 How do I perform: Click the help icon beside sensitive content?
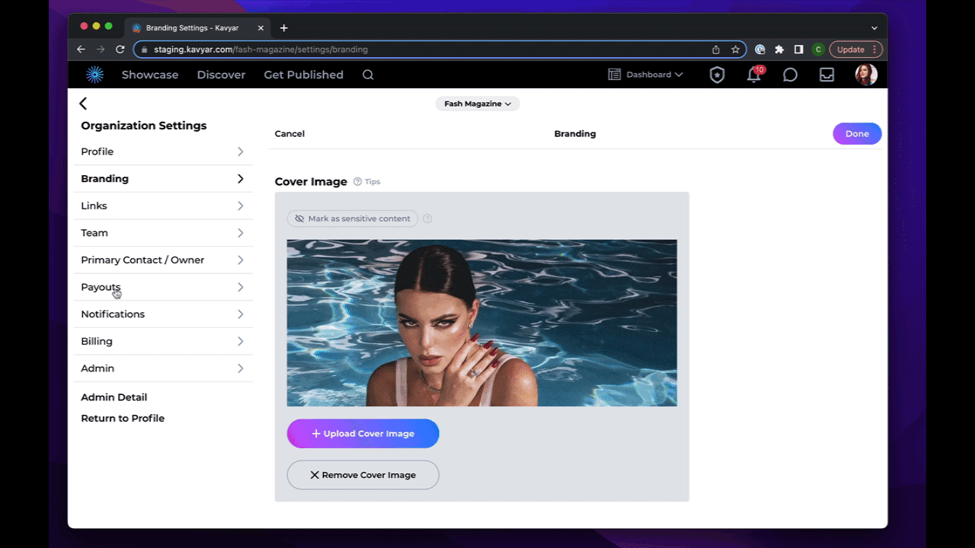(x=427, y=218)
